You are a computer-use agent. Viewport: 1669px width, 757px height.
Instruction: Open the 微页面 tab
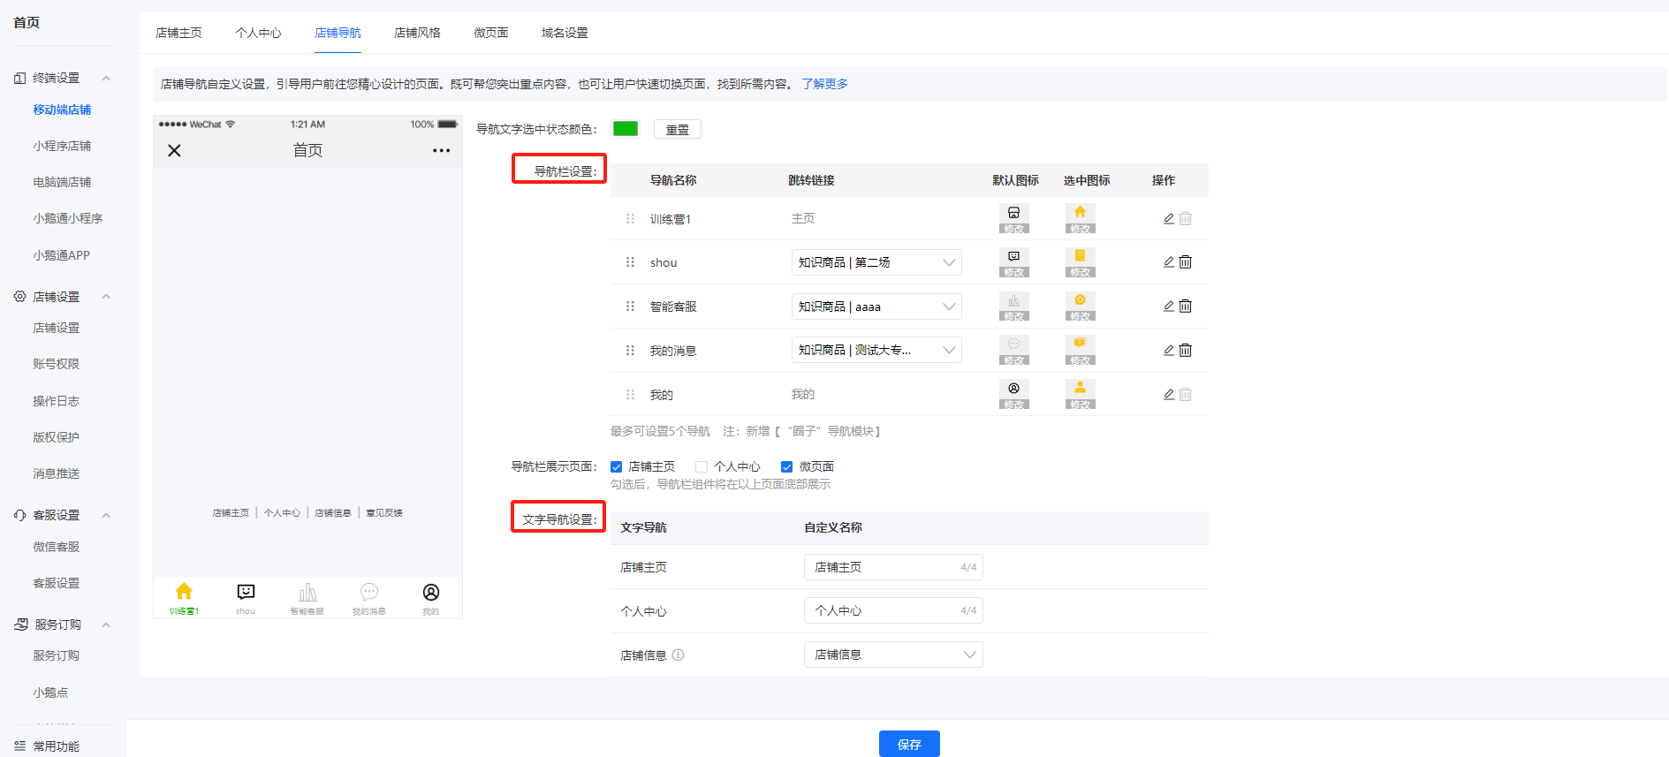pos(491,33)
